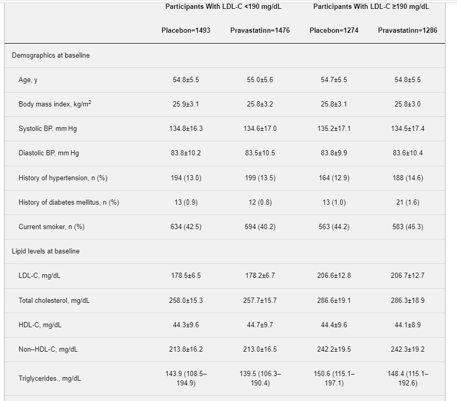The height and width of the screenshot is (401, 457).
Task: Select the 'Participants With LDL-C ≥190 mg/dL' header
Action: pyautogui.click(x=371, y=7)
